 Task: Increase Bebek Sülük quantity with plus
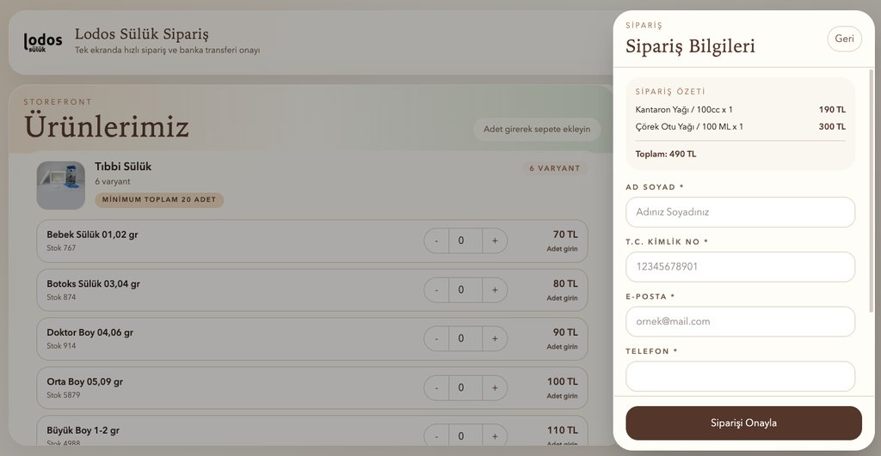tap(495, 241)
